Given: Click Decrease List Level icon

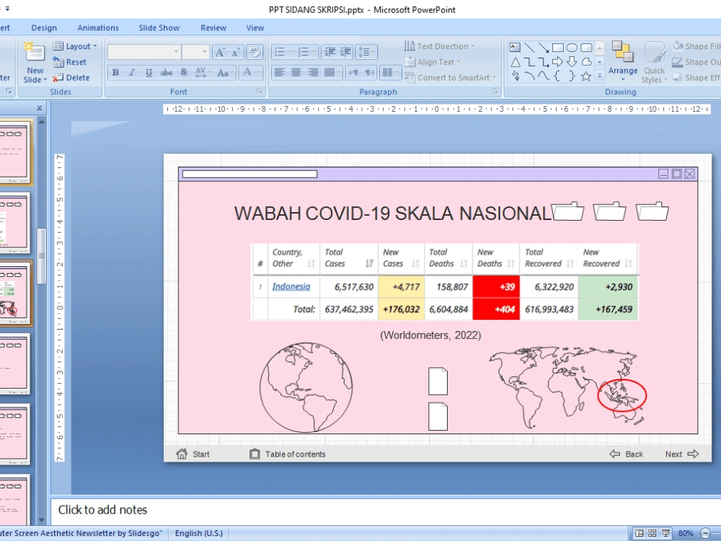Looking at the screenshot, I should tap(329, 51).
